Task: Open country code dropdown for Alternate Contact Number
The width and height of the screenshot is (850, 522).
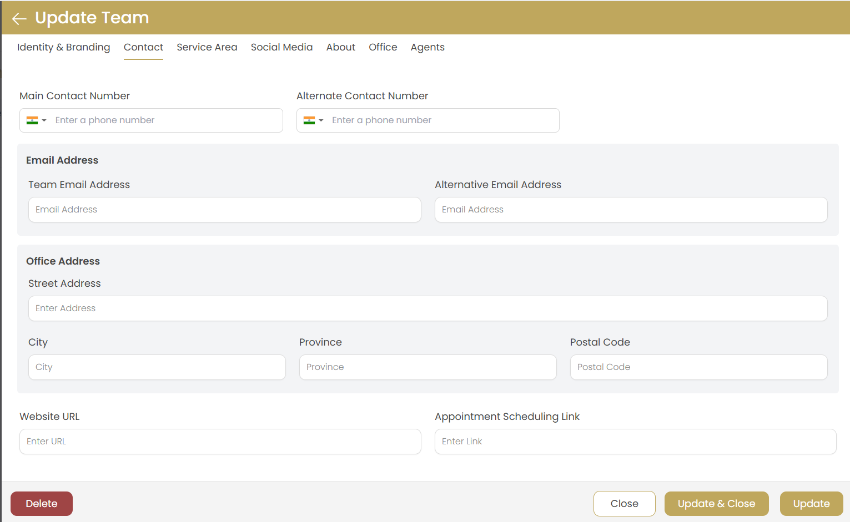Action: [321, 120]
